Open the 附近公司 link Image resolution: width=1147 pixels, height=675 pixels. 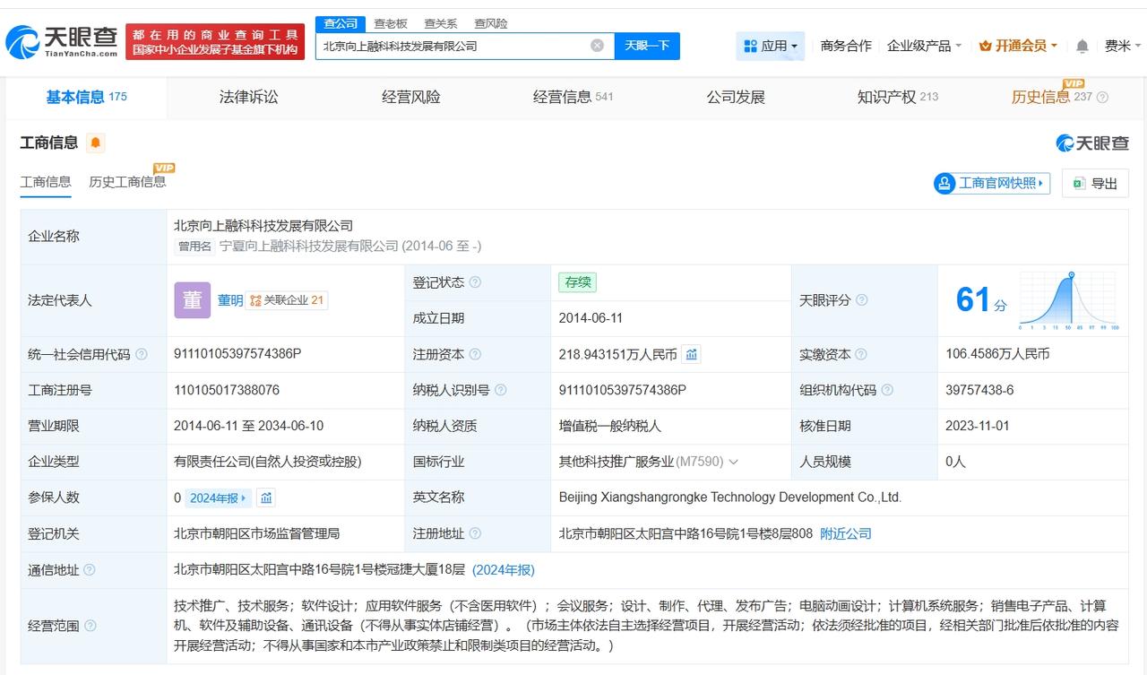click(x=846, y=533)
